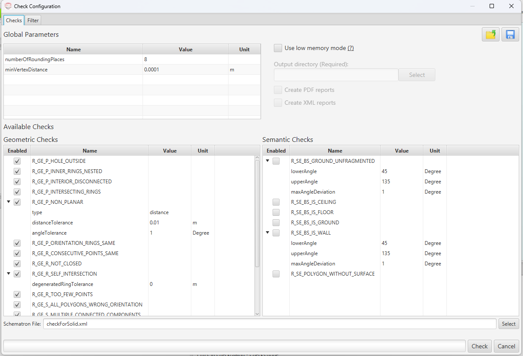
Task: Collapse R_GE_P_NON_PLANAR parameters
Action: [x=9, y=202]
